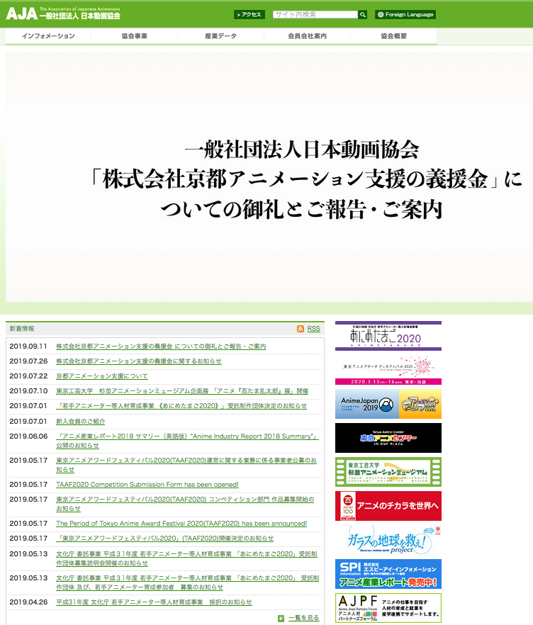Open the Anime Industry Report 2018 Summary link
Viewport: 533px width, 625px height.
187,441
